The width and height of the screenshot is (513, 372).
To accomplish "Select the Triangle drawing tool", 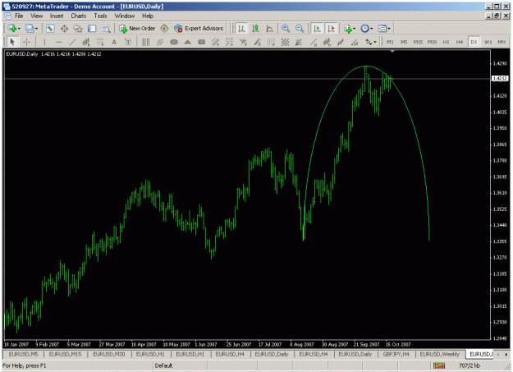I will coord(187,42).
